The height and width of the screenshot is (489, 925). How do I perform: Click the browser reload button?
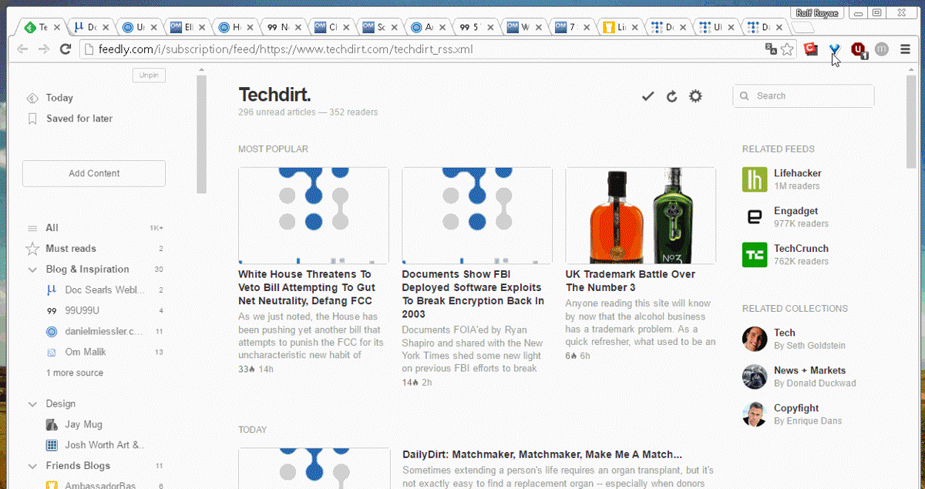pos(66,49)
